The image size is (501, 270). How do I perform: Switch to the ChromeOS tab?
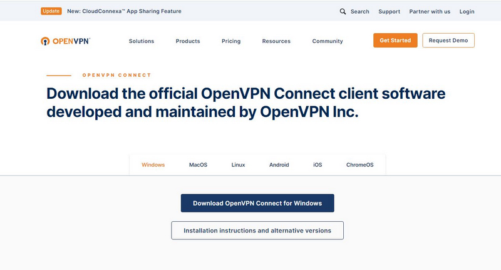(x=359, y=165)
